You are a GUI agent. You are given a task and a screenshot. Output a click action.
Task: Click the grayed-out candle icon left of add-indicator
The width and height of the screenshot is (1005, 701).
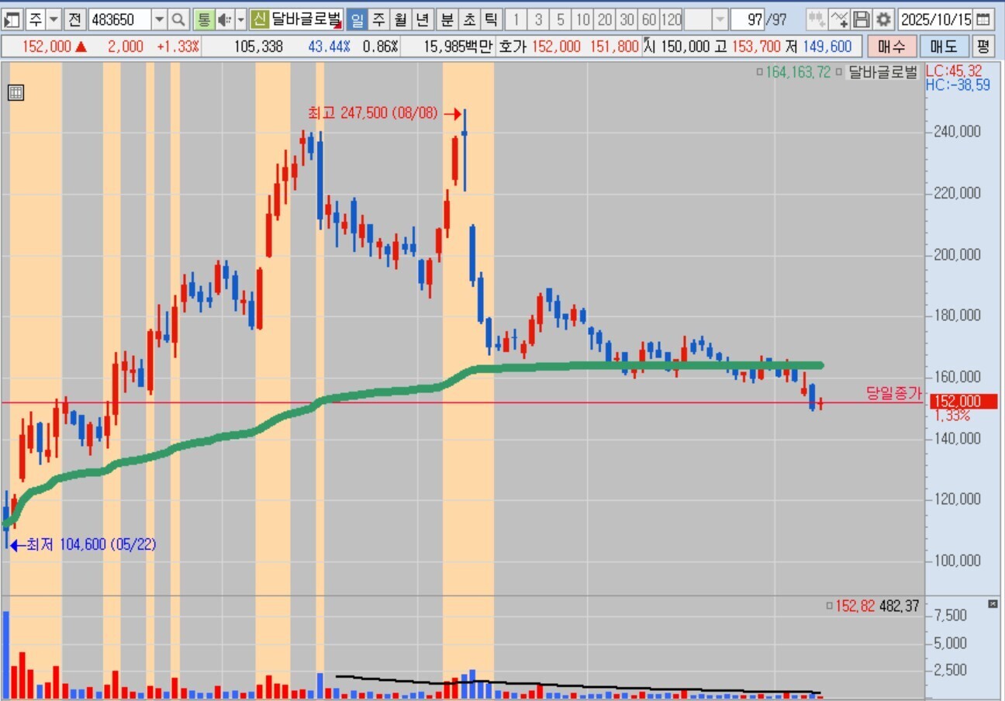817,19
